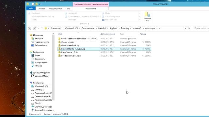209x117 pixels.
Task: Open the DVD RW дисковод drive
Action: (x=43, y=107)
